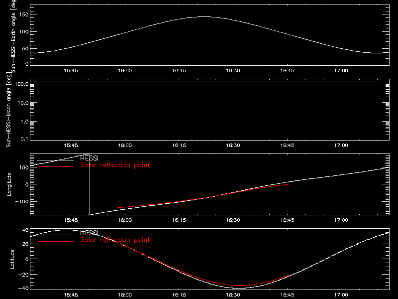
Task: Click the 100 tick on Earth angle plot
Action: [x=23, y=32]
